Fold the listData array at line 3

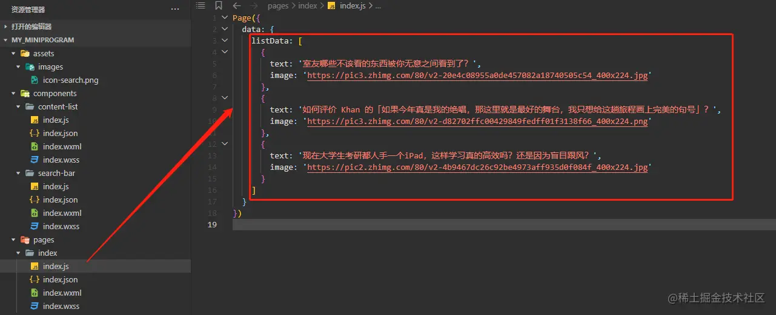click(x=225, y=41)
